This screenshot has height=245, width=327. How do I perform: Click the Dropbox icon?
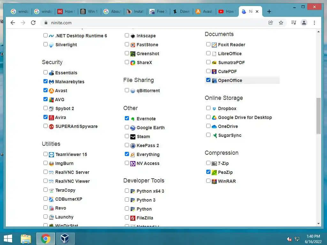214,108
